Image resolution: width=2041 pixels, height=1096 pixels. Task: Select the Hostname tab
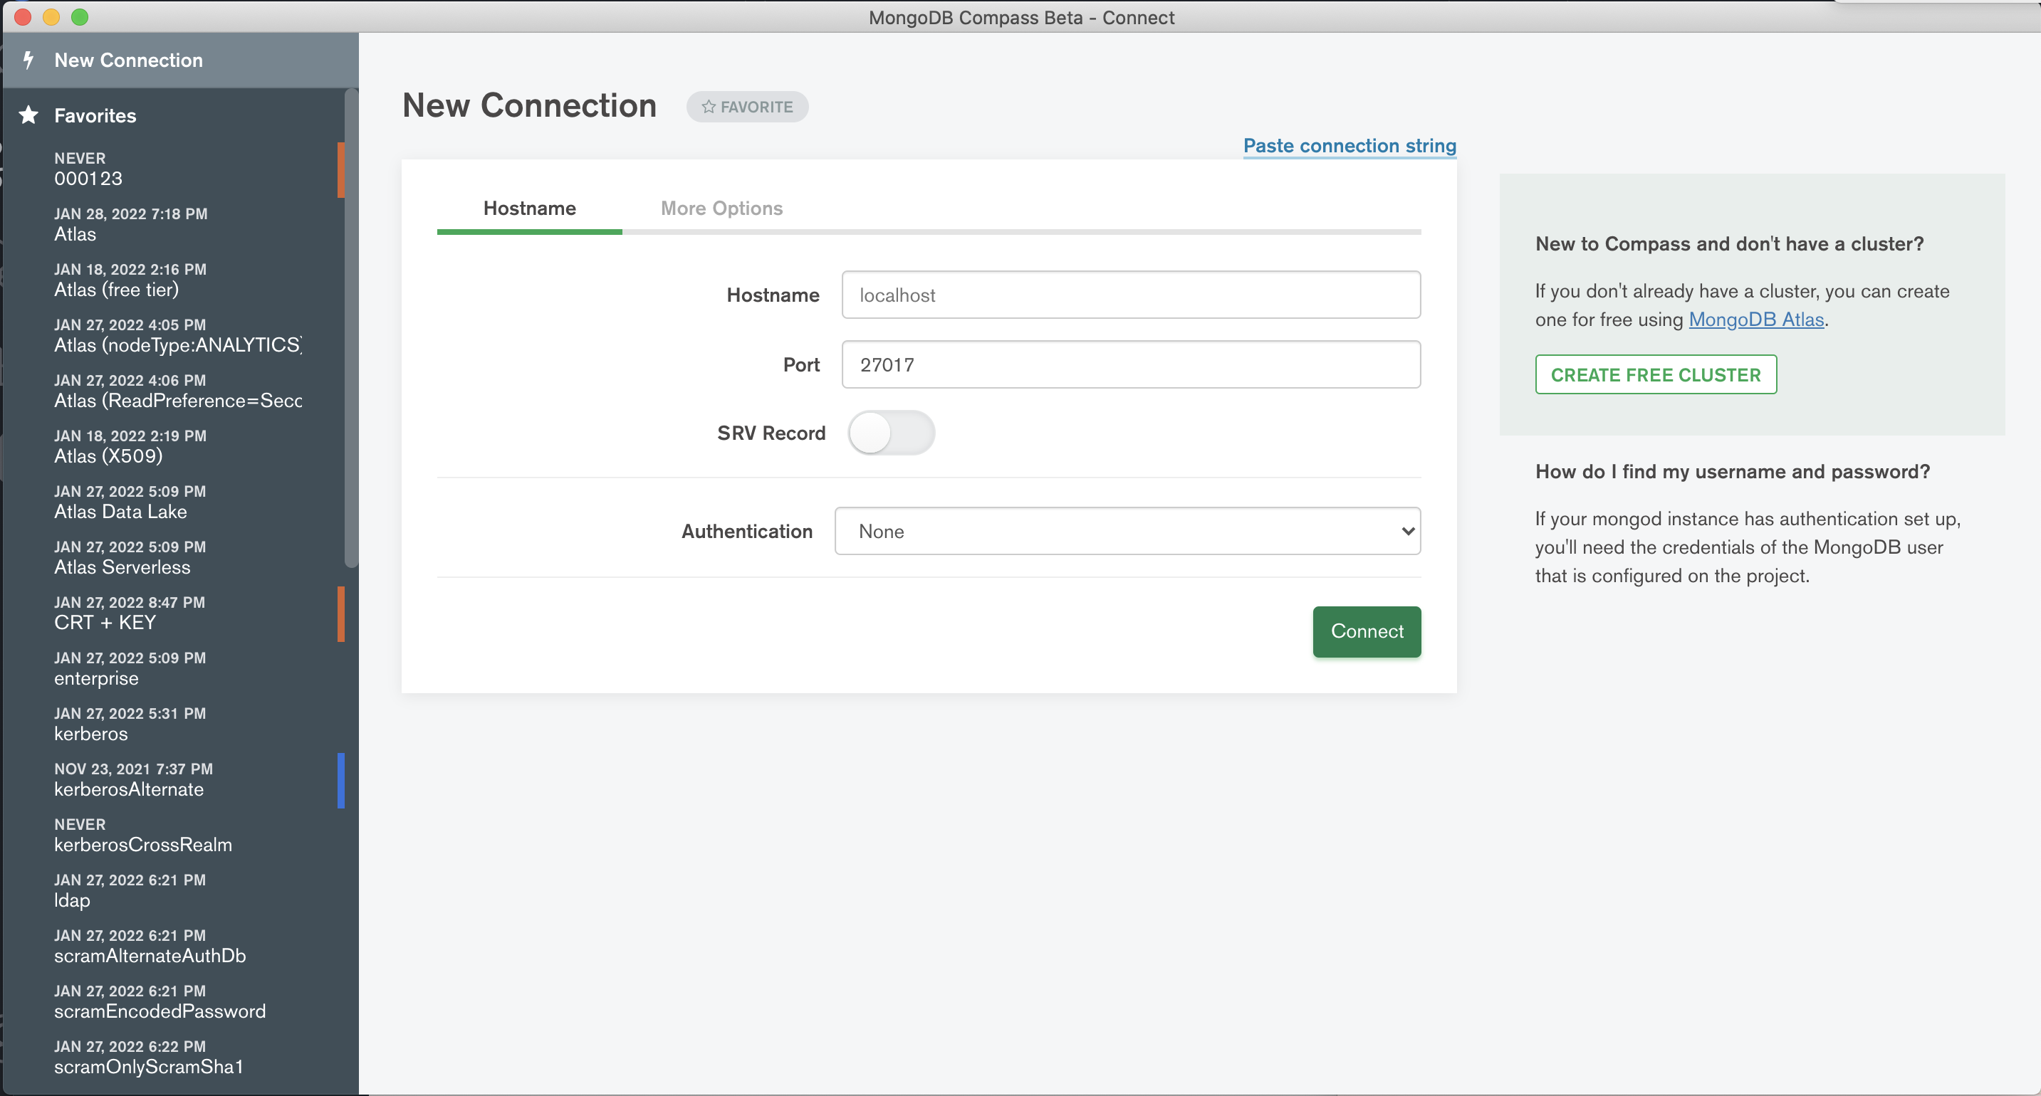tap(529, 209)
